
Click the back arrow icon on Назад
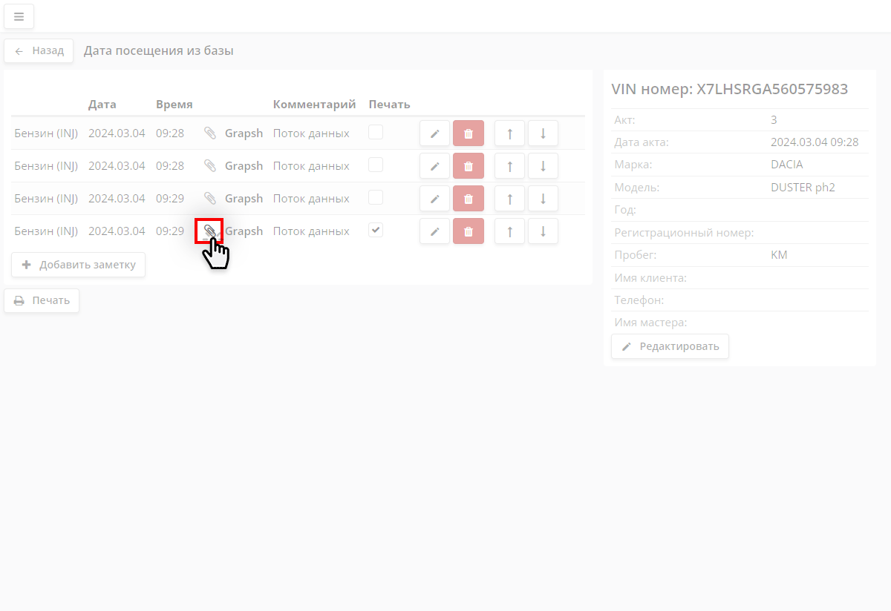(19, 50)
